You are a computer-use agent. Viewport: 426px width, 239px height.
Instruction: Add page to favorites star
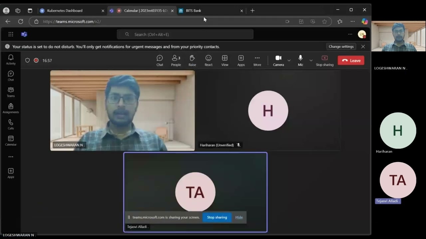pos(324,22)
